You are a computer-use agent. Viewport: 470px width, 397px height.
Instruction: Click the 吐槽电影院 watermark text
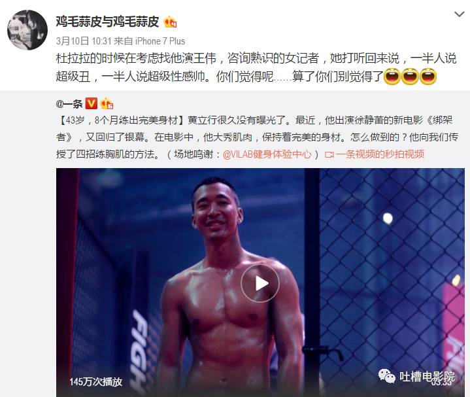click(427, 377)
